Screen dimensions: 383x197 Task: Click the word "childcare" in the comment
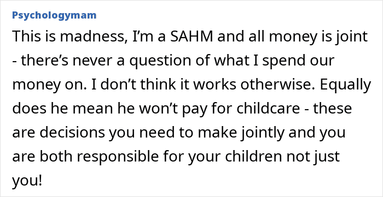tap(268, 108)
